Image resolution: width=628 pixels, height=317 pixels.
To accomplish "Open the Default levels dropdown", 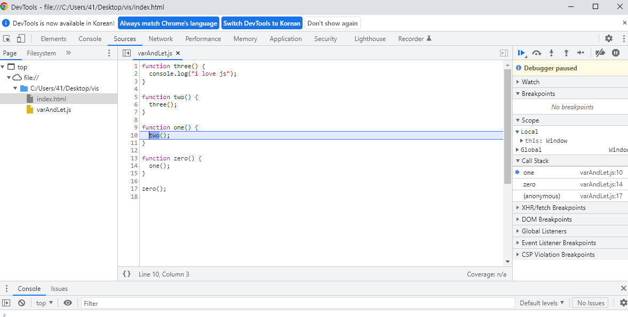I will coord(542,303).
